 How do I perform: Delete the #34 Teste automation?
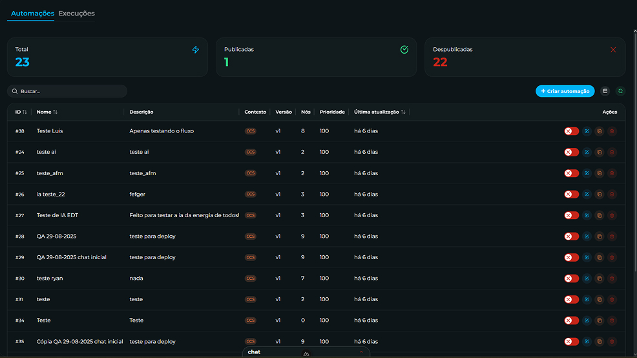(612, 321)
